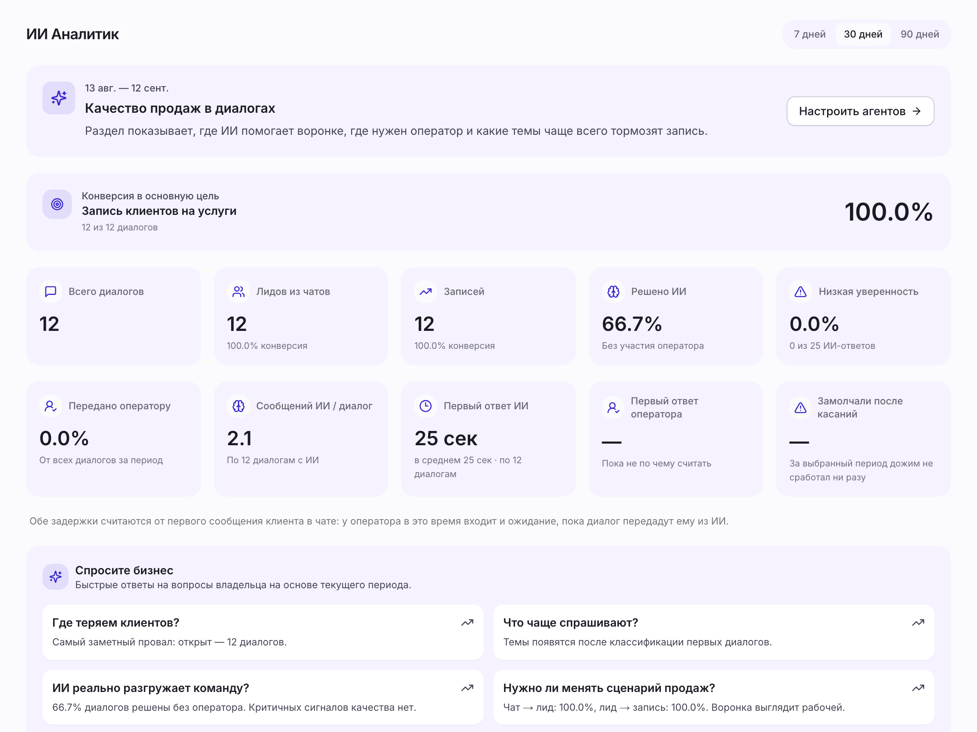Click the people icon in Лидов из чатов

(x=239, y=292)
